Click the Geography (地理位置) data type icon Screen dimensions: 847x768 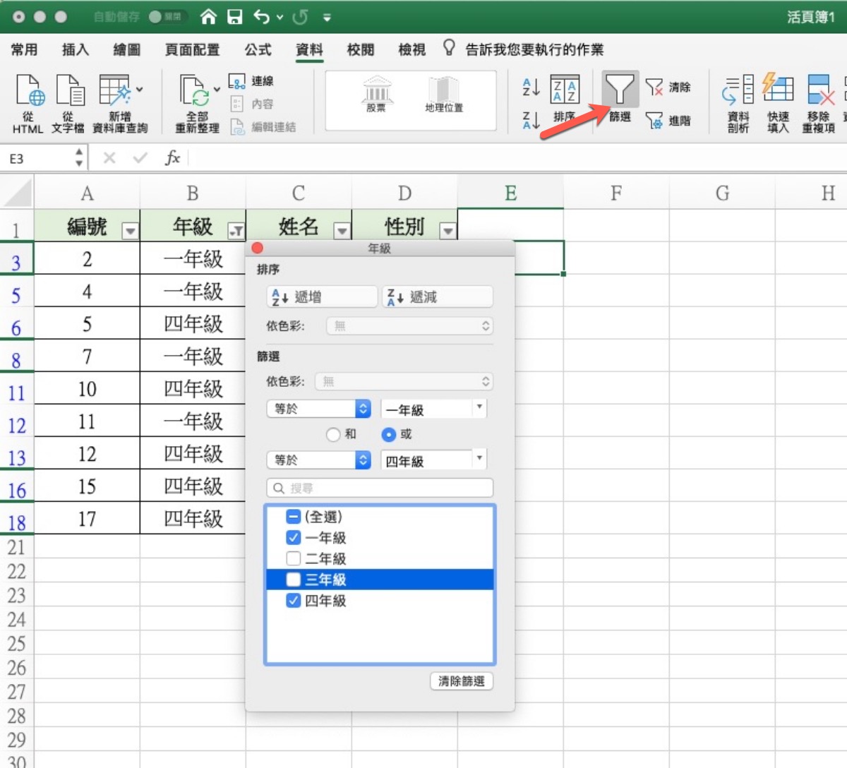444,92
